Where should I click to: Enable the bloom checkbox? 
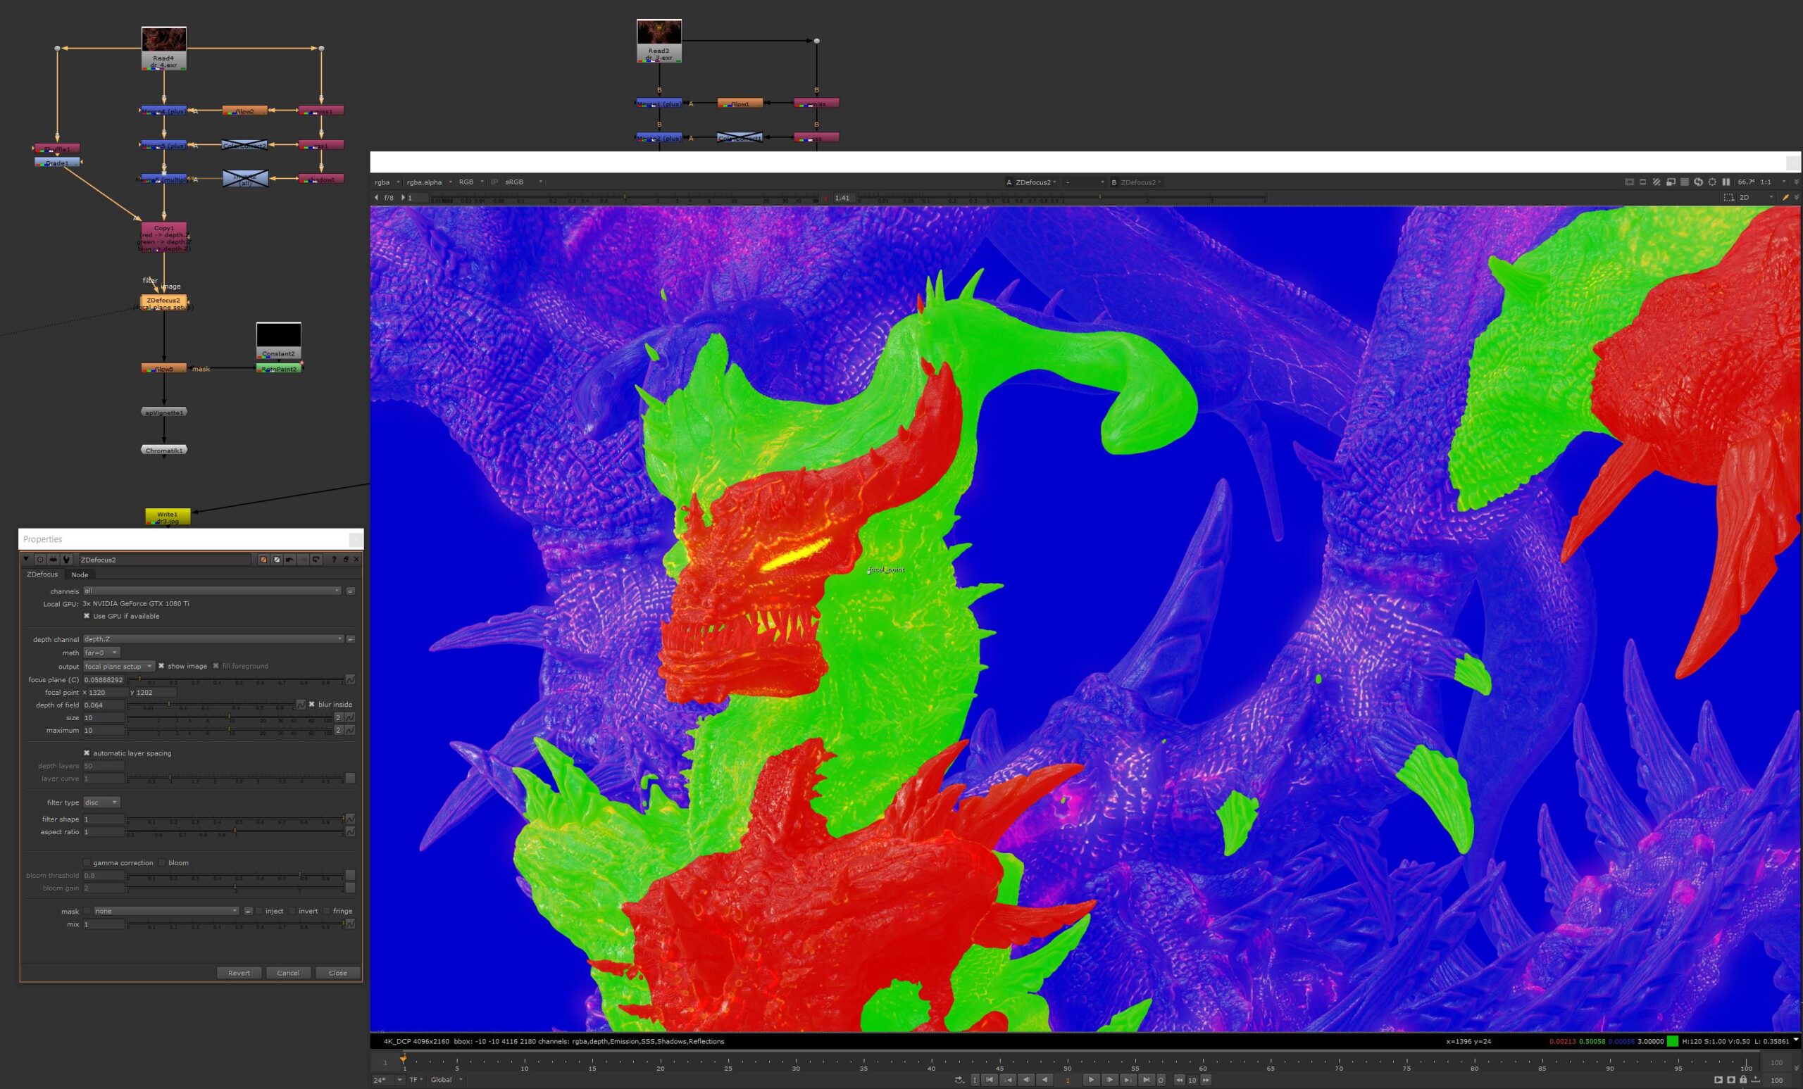[162, 862]
